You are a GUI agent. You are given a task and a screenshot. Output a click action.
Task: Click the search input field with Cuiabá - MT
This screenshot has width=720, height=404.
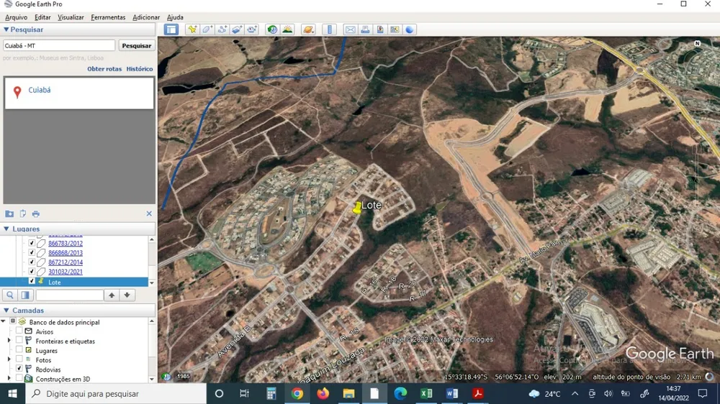pos(59,45)
